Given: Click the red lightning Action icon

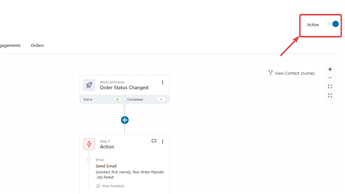Looking at the screenshot, I should (89, 144).
